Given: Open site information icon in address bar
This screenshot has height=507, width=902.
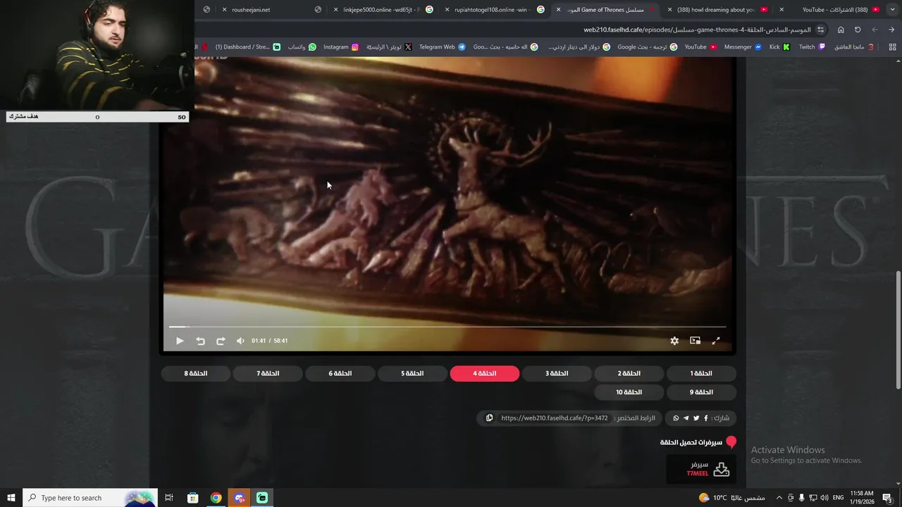Looking at the screenshot, I should coord(821,30).
